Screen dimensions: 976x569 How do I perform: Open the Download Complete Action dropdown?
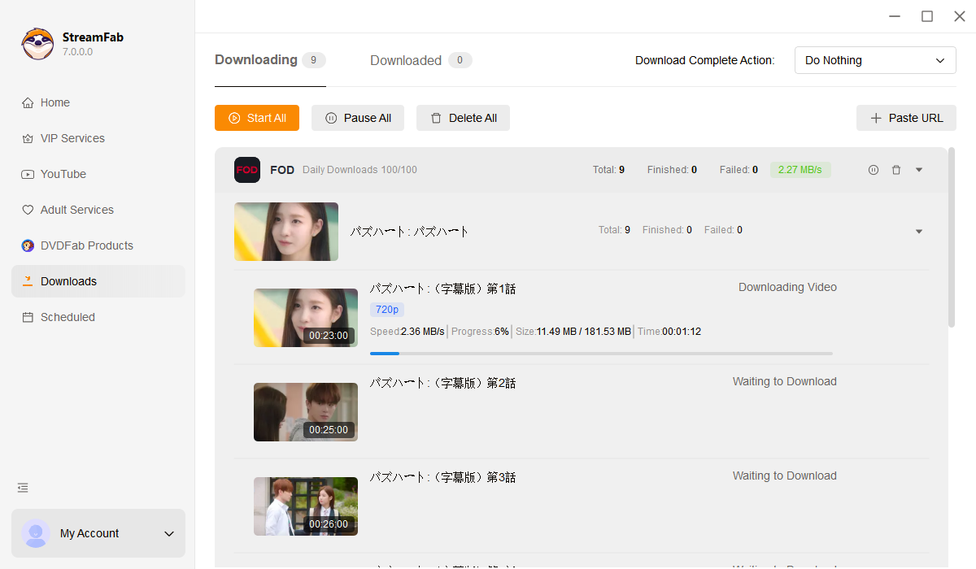pyautogui.click(x=874, y=60)
